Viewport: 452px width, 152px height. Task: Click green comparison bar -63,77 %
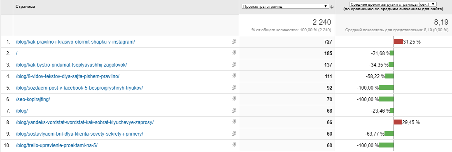tap(389, 134)
